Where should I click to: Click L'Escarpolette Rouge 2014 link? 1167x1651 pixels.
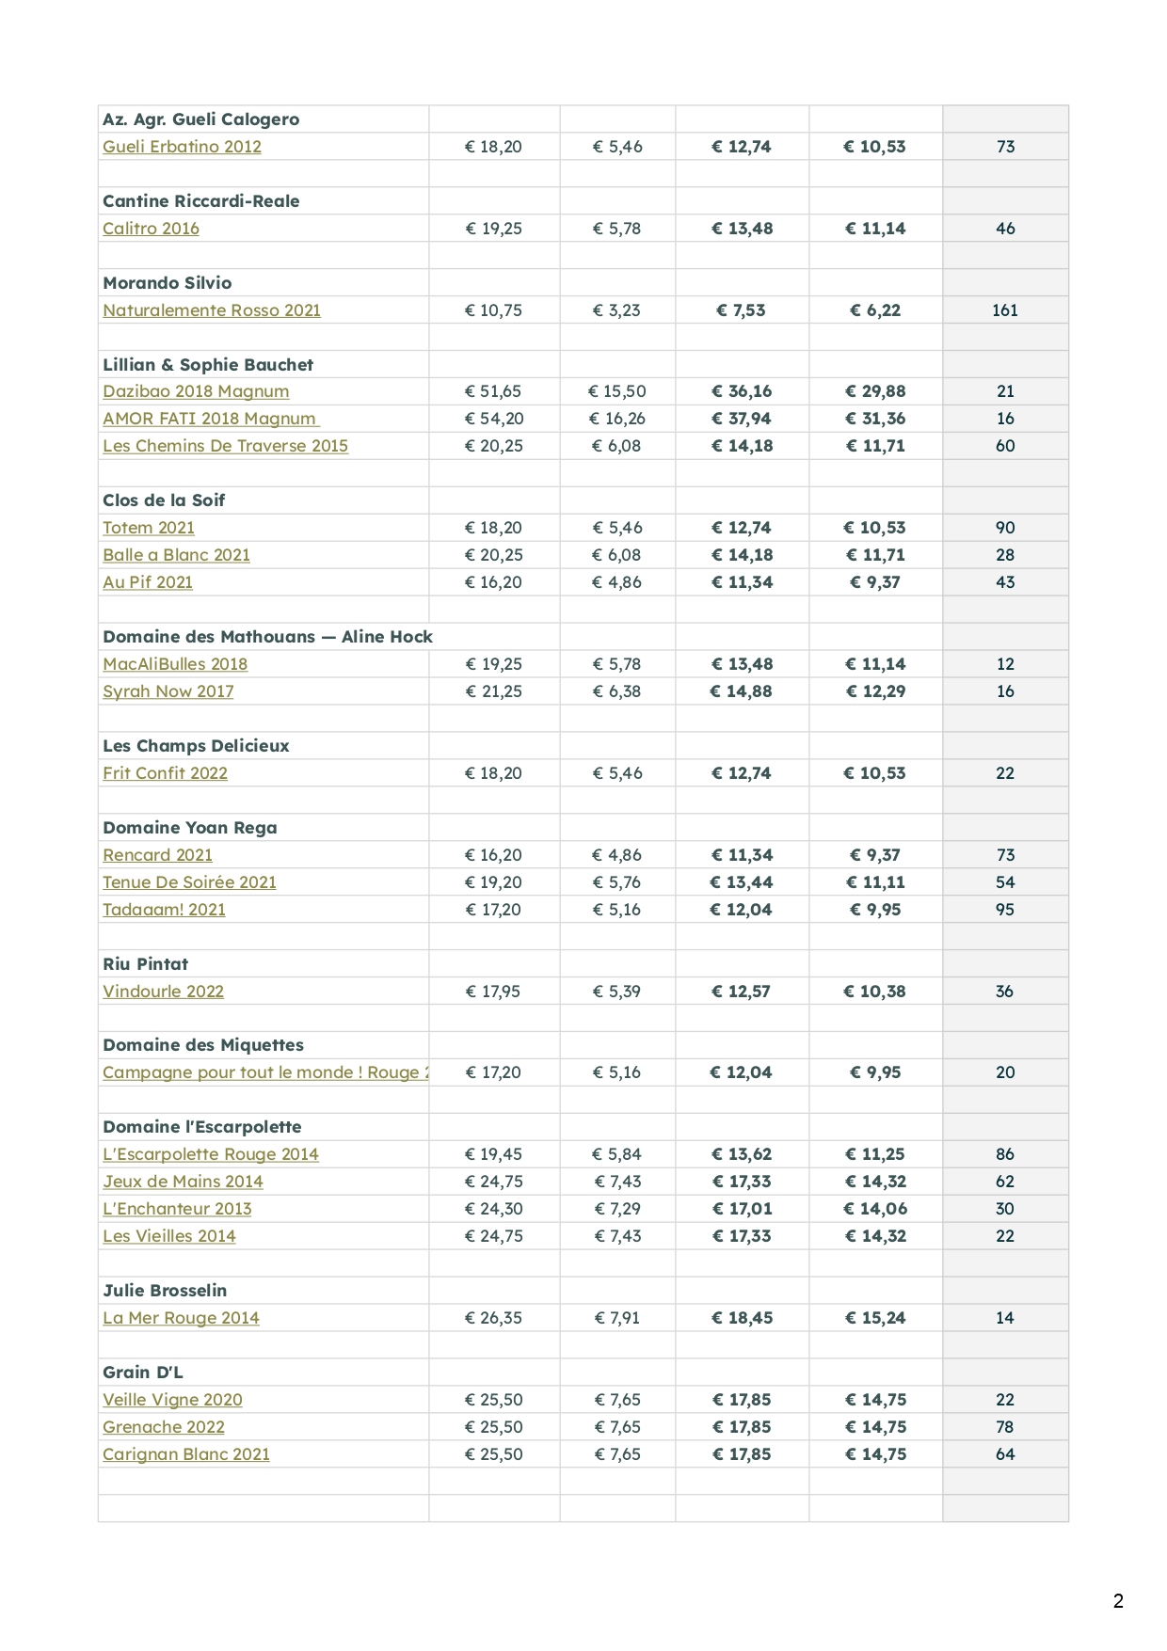click(211, 1154)
